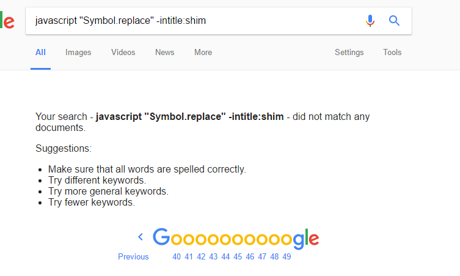Go to the Previous results page
The width and height of the screenshot is (460, 276).
(133, 256)
